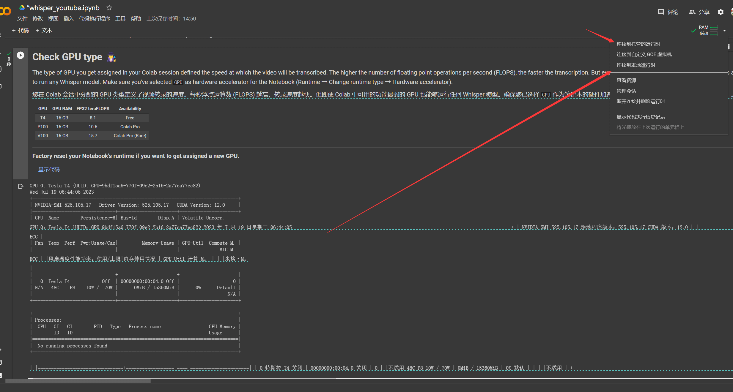Open the comments (评论) panel
This screenshot has width=733, height=392.
point(668,12)
